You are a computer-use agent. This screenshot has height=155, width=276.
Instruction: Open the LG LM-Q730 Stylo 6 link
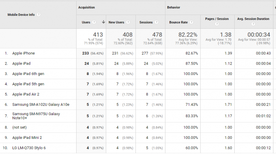click(29, 148)
